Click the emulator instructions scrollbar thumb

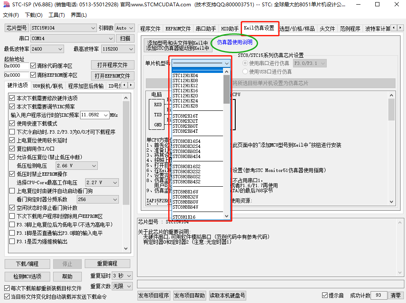[x=391, y=110]
